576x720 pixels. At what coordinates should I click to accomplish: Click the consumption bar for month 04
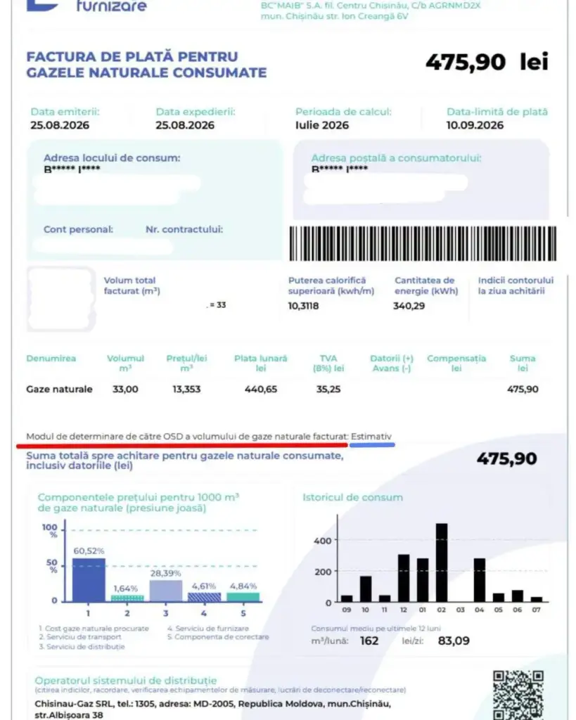pyautogui.click(x=479, y=579)
